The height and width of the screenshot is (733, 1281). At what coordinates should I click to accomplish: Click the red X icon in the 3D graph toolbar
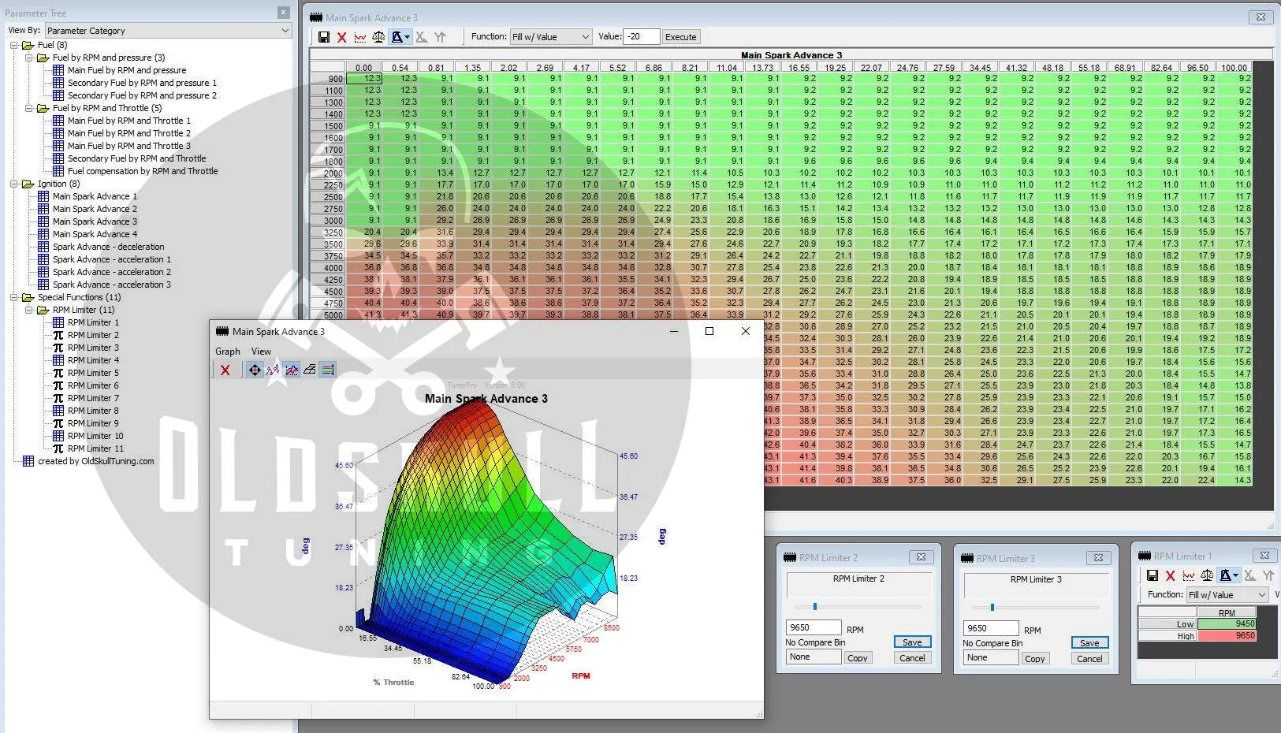point(225,370)
